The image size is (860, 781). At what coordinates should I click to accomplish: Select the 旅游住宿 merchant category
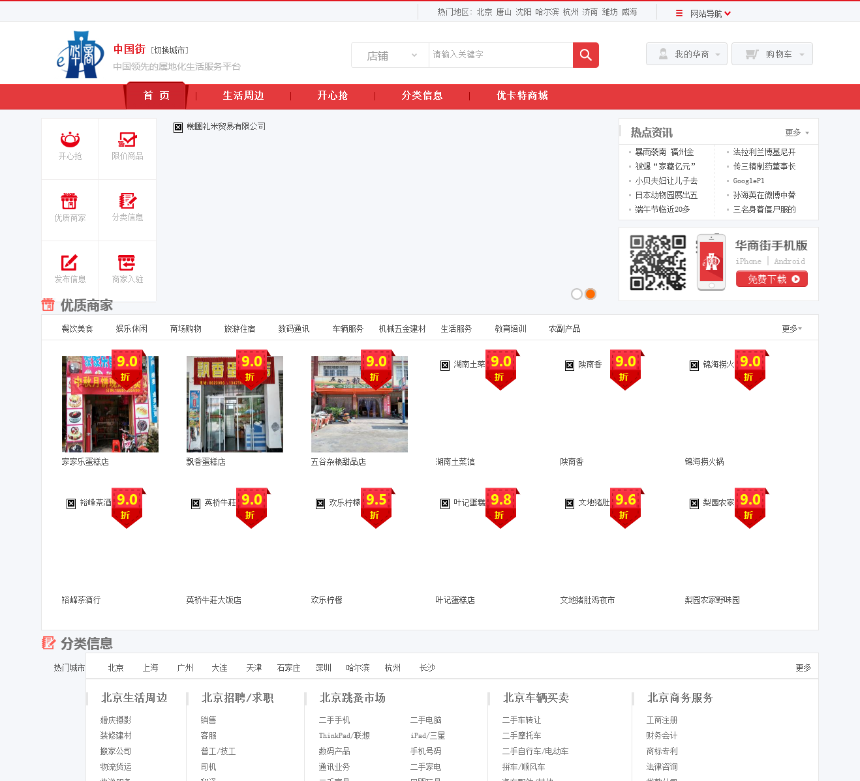coord(239,329)
